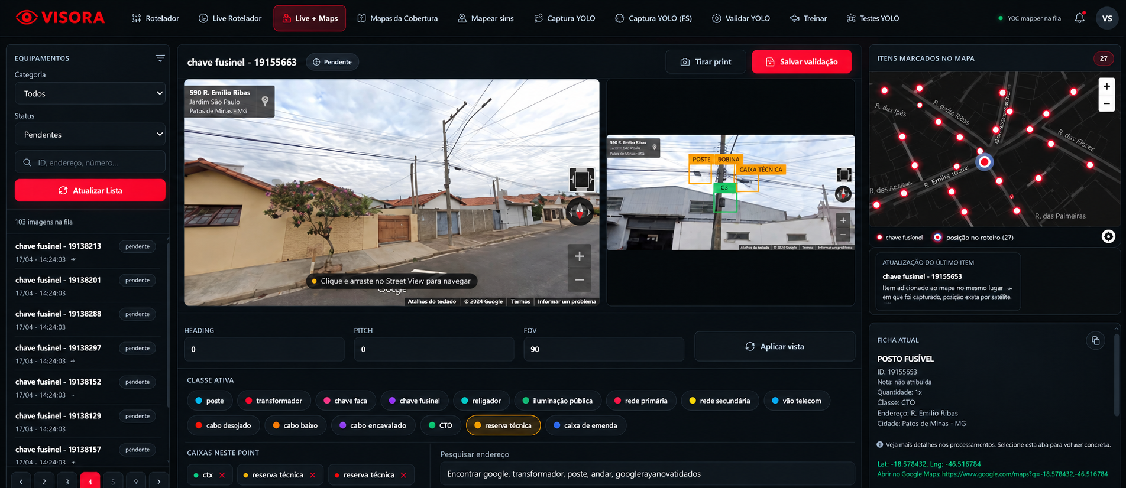Click Atualizar Lista button

pyautogui.click(x=90, y=190)
